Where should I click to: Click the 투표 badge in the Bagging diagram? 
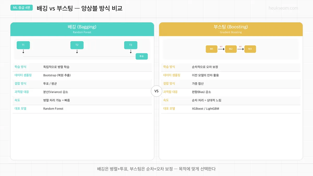click(142, 56)
